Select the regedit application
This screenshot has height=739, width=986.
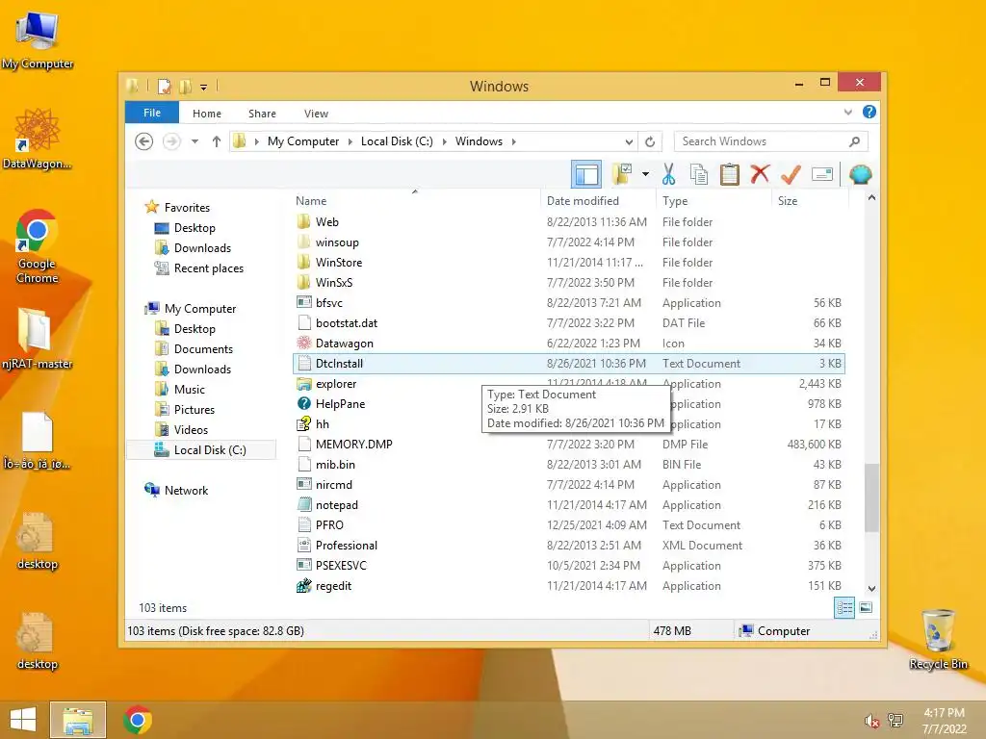click(x=333, y=586)
